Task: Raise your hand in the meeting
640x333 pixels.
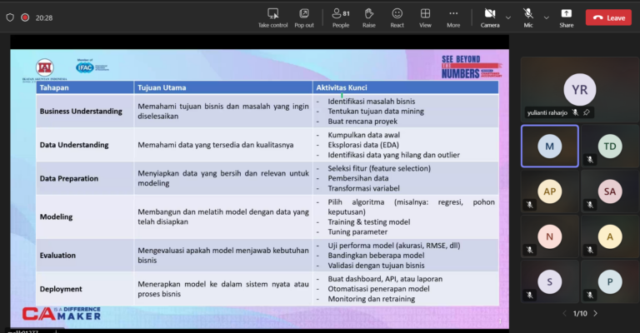Action: point(368,17)
